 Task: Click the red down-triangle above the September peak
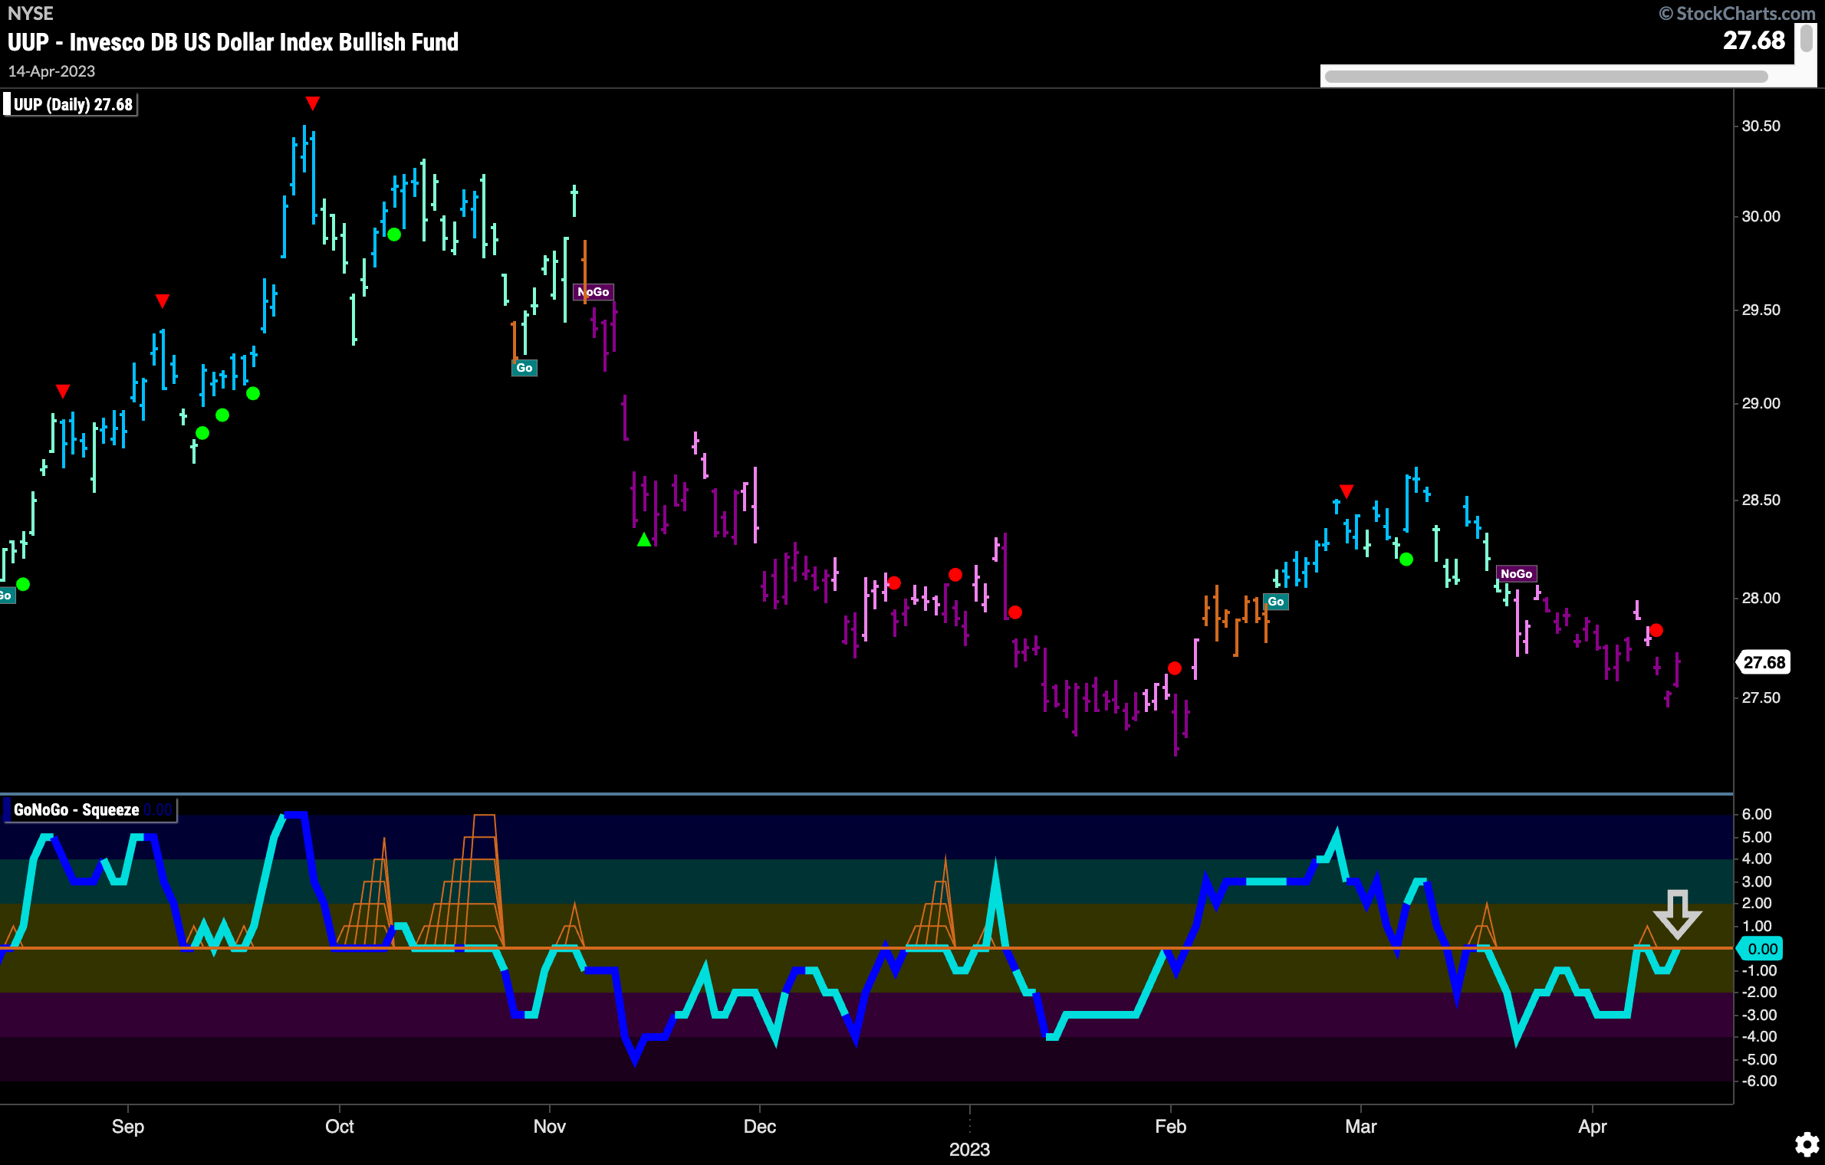pos(312,103)
